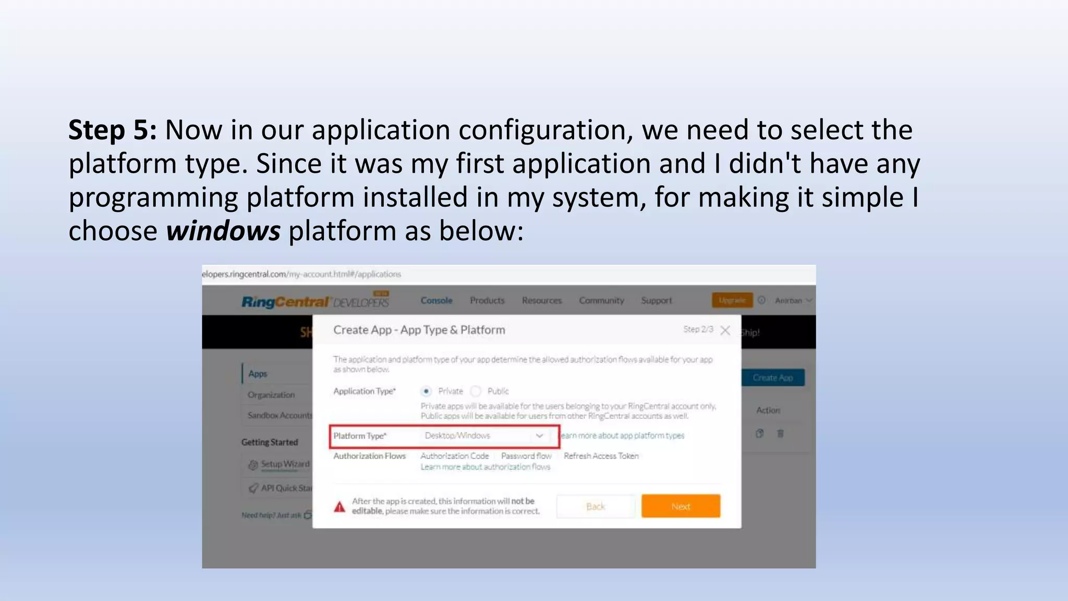1068x601 pixels.
Task: Click the browser address bar URL
Action: click(x=301, y=274)
